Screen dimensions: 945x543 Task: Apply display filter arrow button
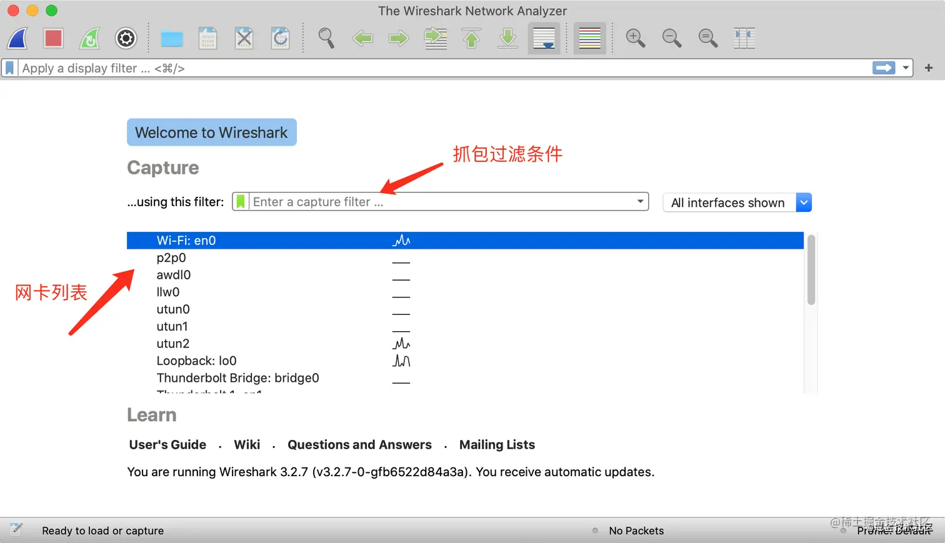(x=884, y=68)
